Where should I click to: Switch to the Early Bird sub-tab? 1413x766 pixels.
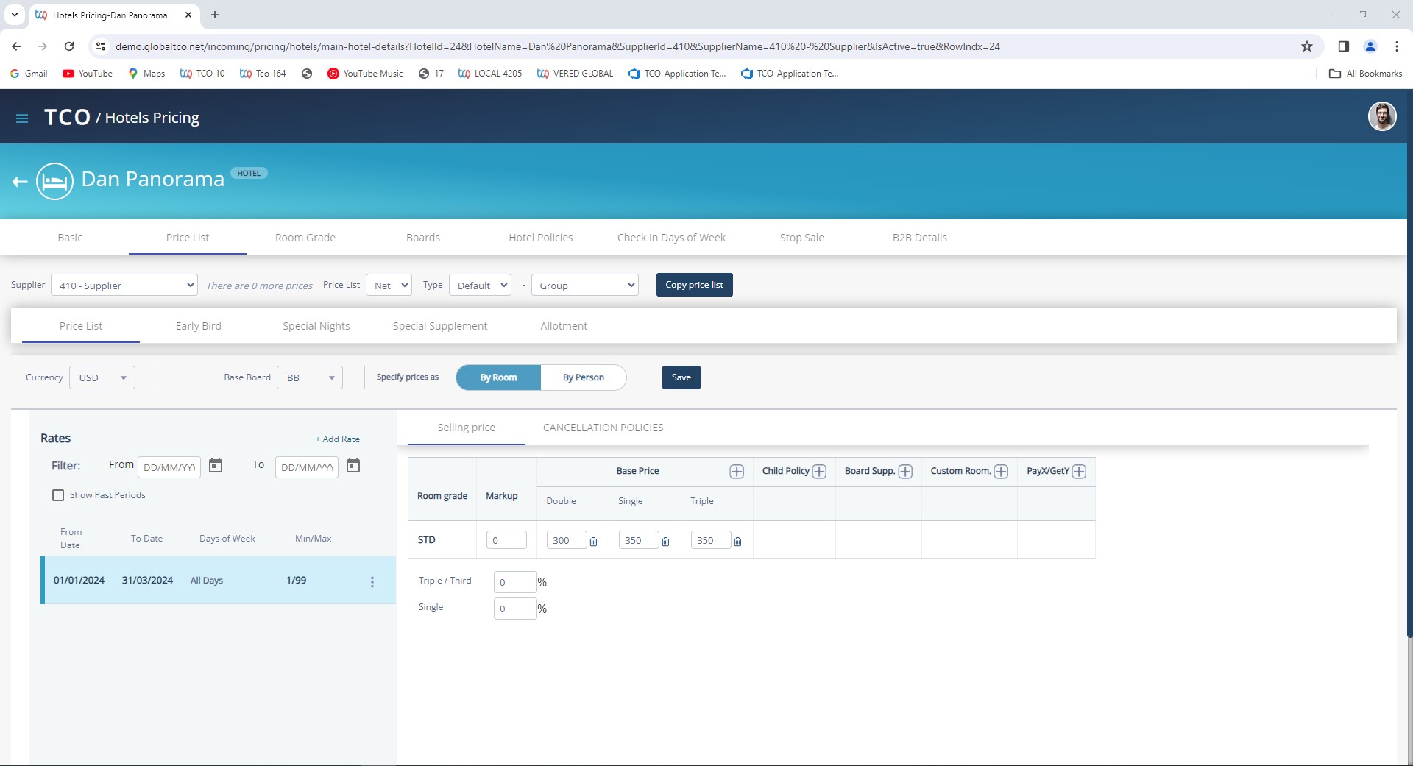(199, 326)
